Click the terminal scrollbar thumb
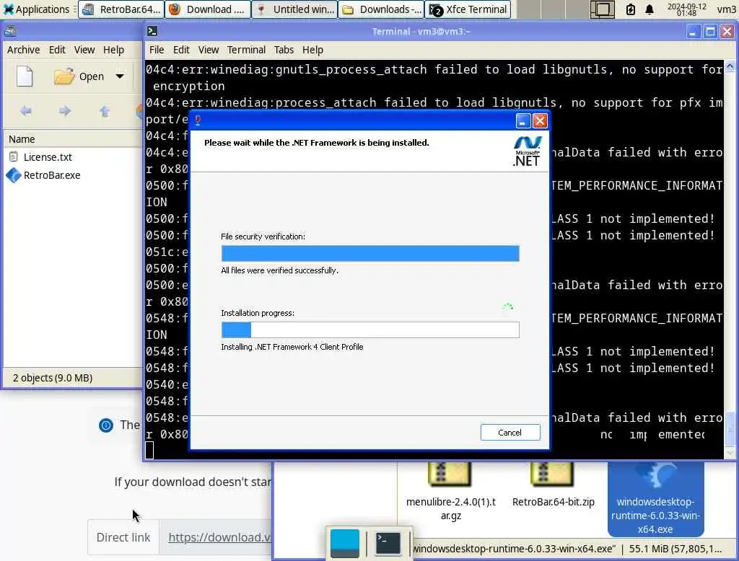 tap(730, 428)
